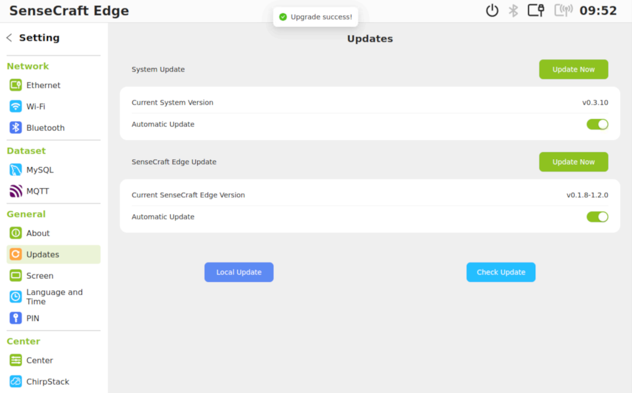Click the power icon in top bar
632x393 pixels.
(x=492, y=10)
